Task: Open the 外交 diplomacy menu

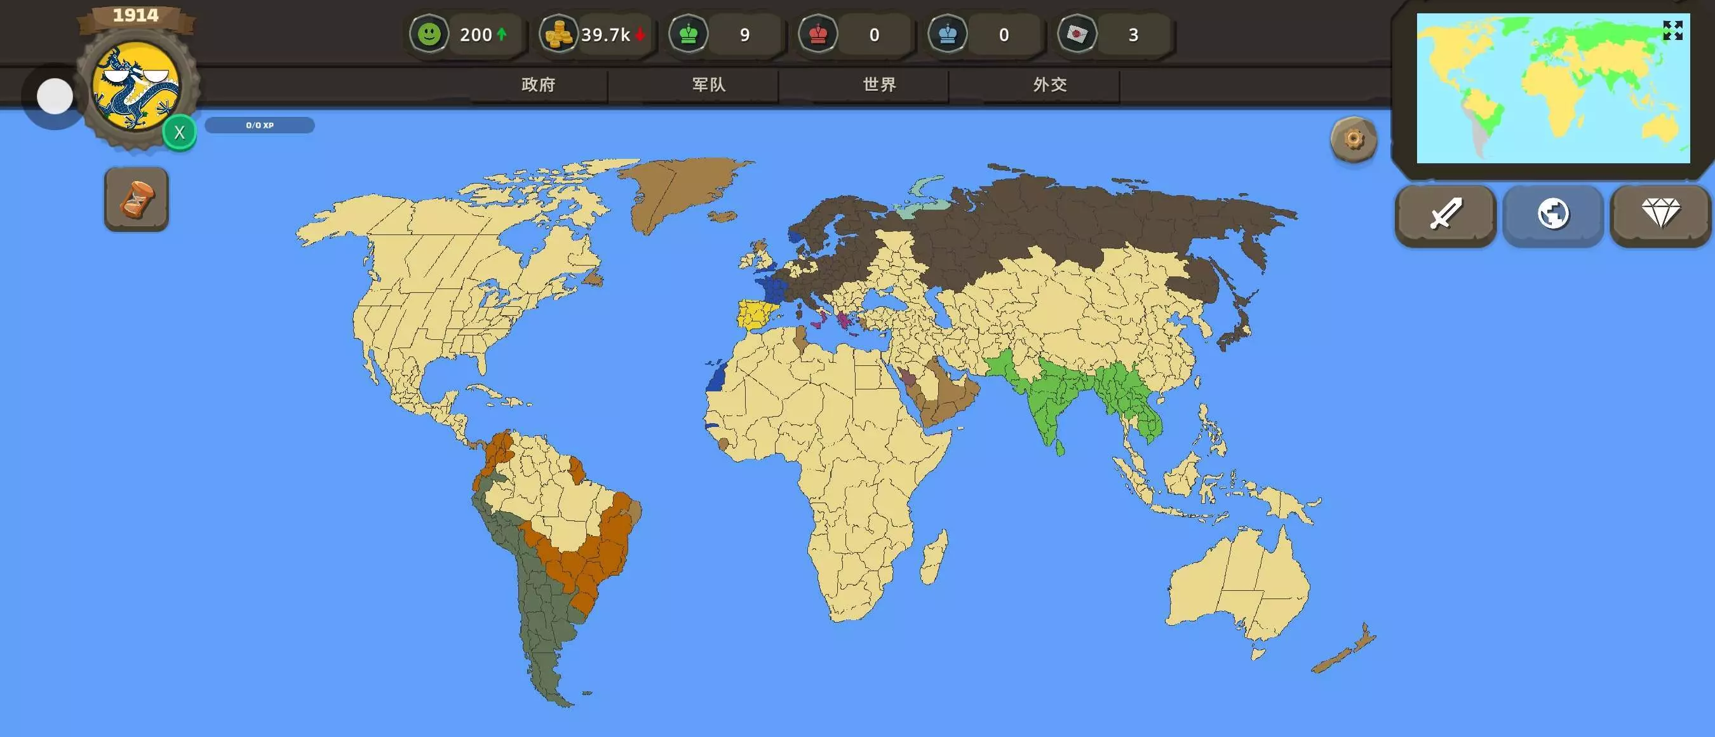Action: click(x=1050, y=85)
